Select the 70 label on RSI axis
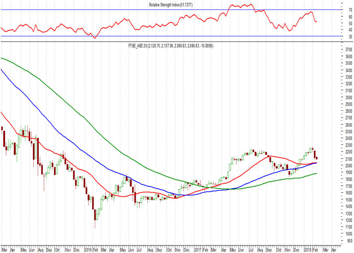The image size is (354, 253). (350, 10)
